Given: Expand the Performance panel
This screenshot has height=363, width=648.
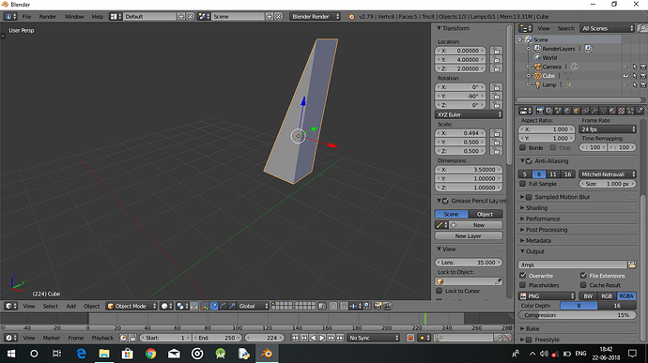Looking at the screenshot, I should click(x=542, y=219).
